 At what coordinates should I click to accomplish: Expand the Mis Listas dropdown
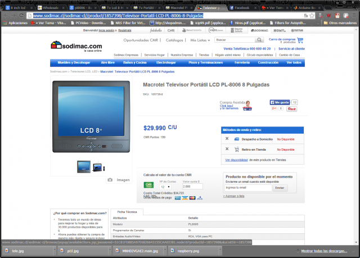200,40
